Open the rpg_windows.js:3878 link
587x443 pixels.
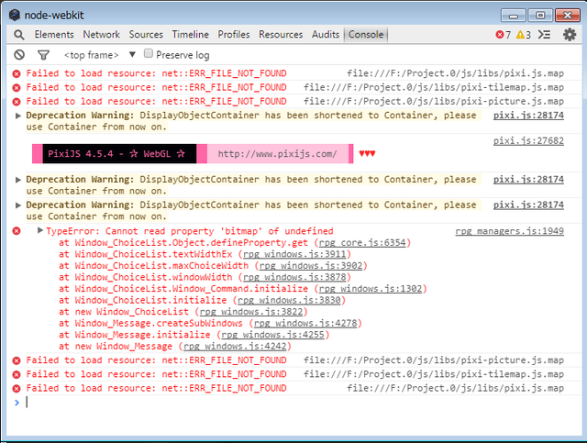(294, 278)
